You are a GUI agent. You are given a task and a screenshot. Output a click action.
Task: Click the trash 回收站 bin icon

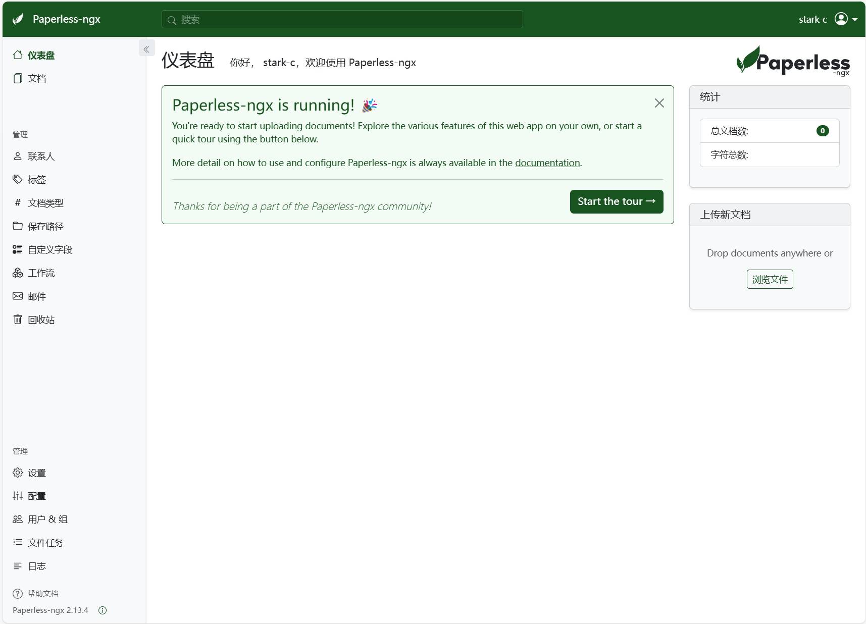point(18,319)
